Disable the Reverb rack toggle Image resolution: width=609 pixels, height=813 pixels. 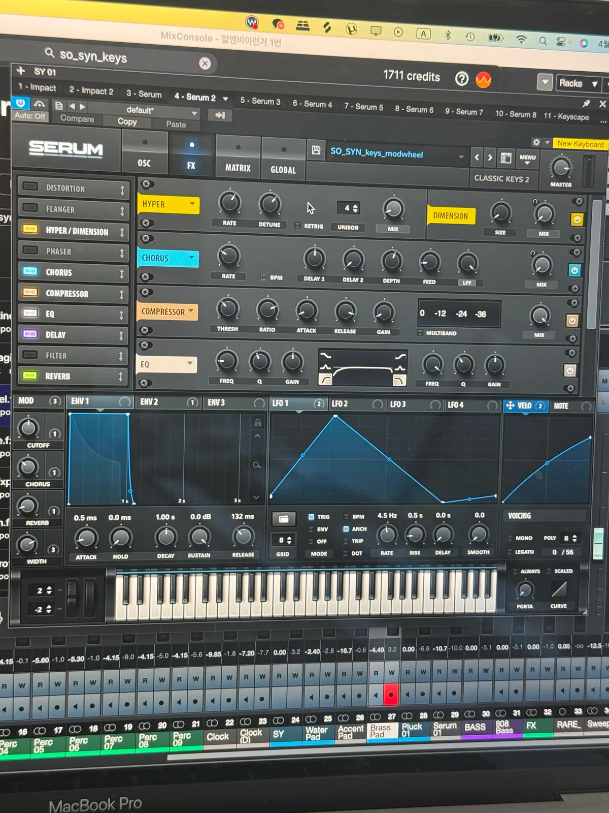pos(30,376)
